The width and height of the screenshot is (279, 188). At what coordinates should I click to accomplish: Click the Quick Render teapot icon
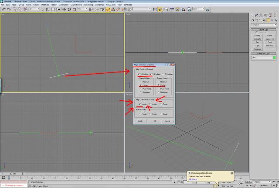click(208, 10)
